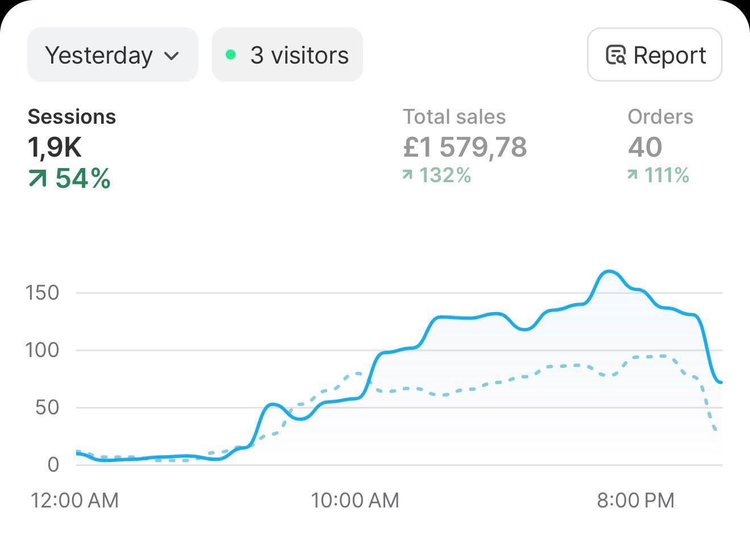The height and width of the screenshot is (533, 750).
Task: Select the Sessions metric tab
Action: pos(72,116)
